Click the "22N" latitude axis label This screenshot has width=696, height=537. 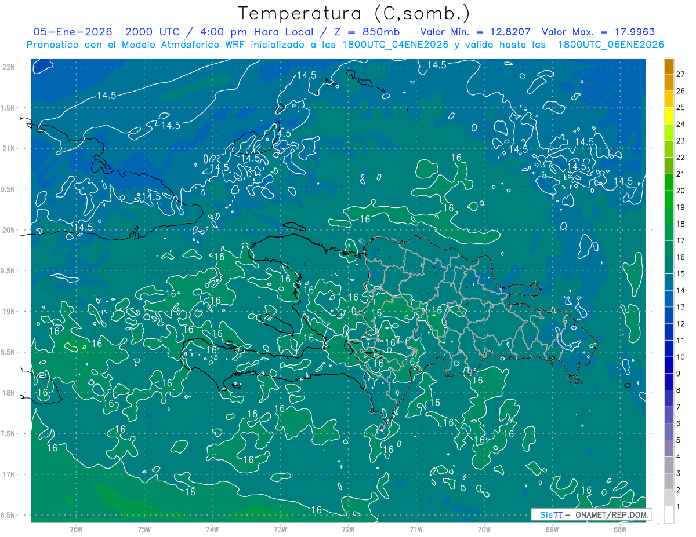coord(10,67)
